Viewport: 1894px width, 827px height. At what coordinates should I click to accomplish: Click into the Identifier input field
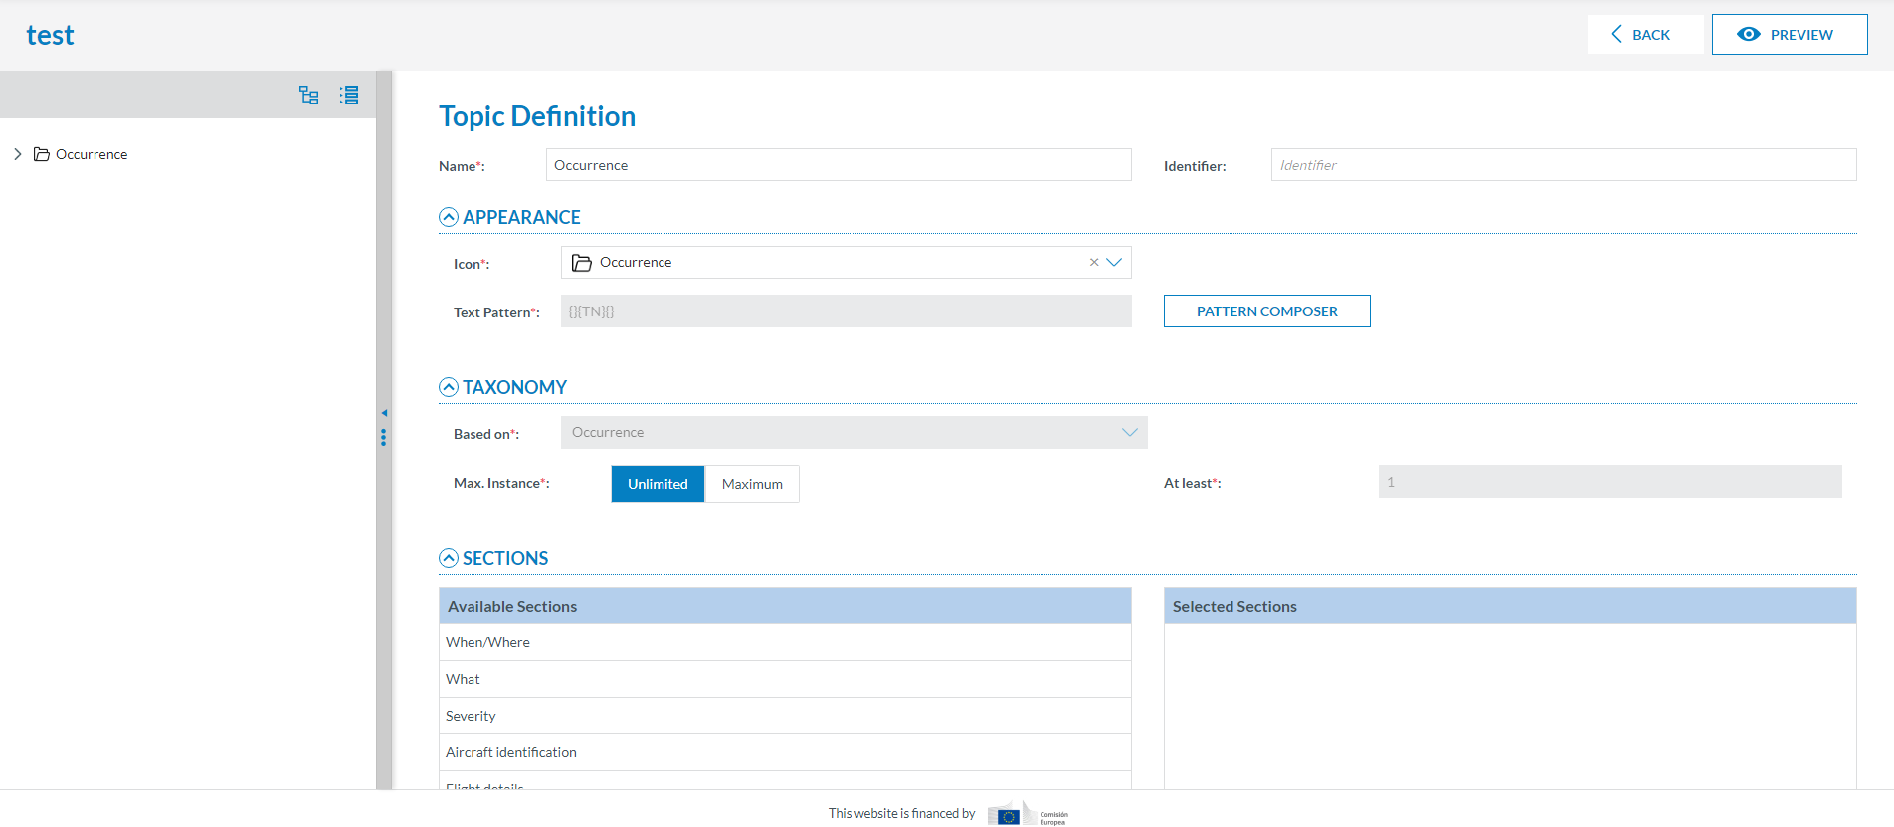coord(1563,165)
